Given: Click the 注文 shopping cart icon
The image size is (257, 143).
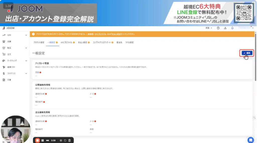Looking at the screenshot, I should pos(4,54).
